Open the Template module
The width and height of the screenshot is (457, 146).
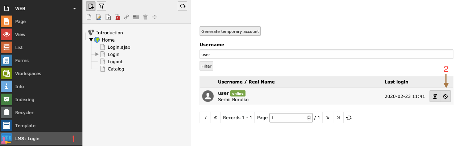pyautogui.click(x=41, y=126)
